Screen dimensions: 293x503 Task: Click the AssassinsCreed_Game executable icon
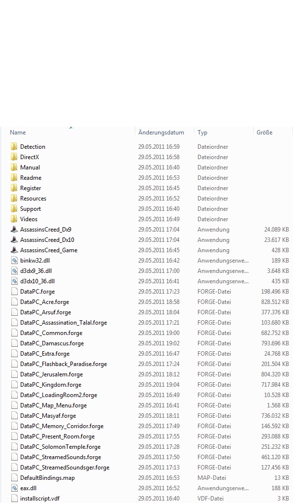pyautogui.click(x=14, y=250)
